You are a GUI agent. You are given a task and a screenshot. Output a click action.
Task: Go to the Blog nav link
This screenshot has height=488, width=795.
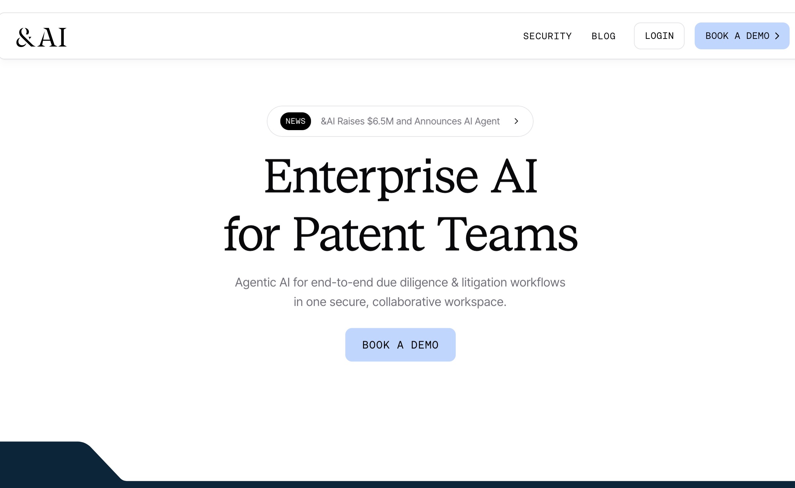pyautogui.click(x=603, y=36)
